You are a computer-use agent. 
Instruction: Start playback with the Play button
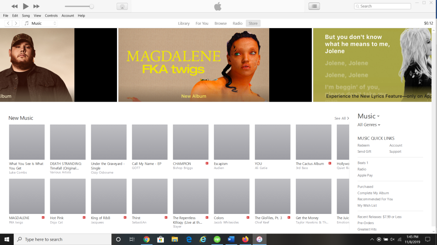(25, 6)
